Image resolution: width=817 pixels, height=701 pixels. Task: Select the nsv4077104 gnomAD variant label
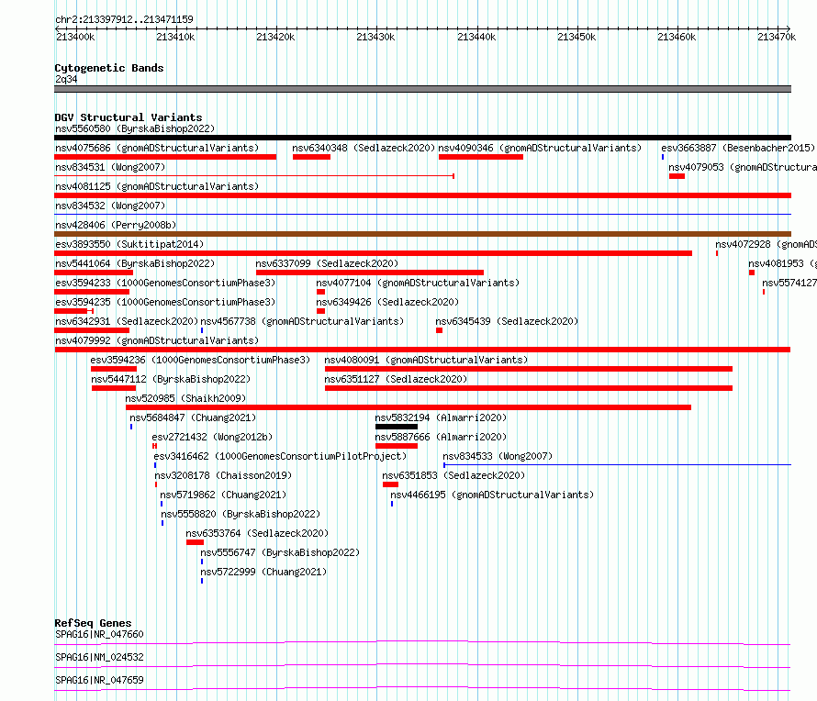[418, 283]
